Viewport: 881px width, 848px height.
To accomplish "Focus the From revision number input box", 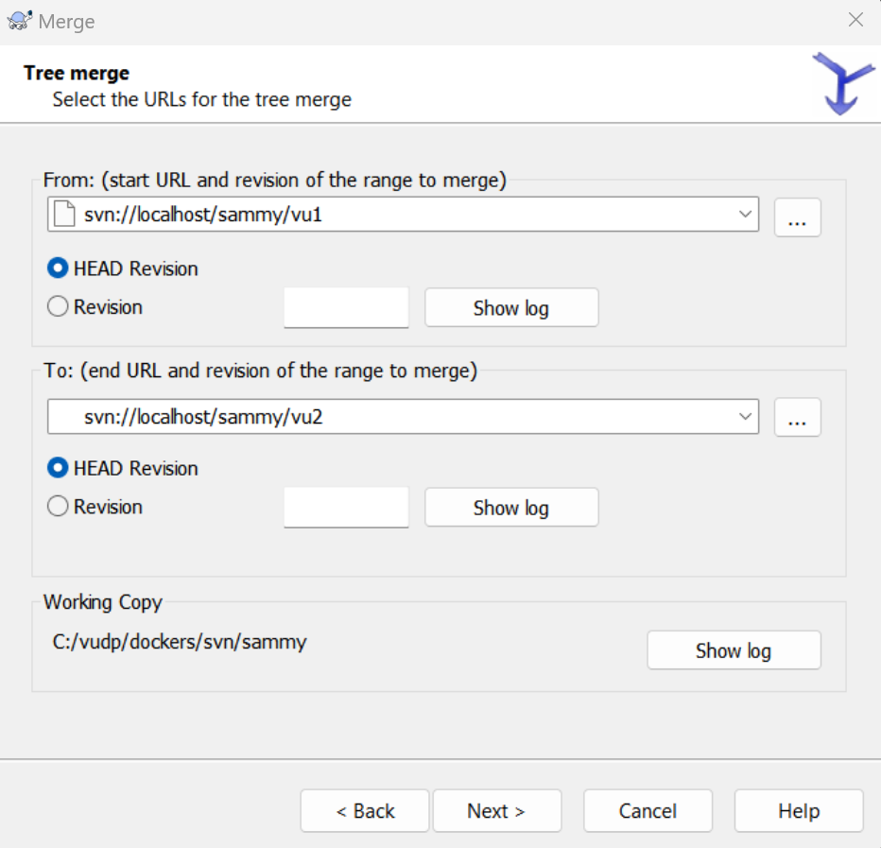I will click(346, 308).
